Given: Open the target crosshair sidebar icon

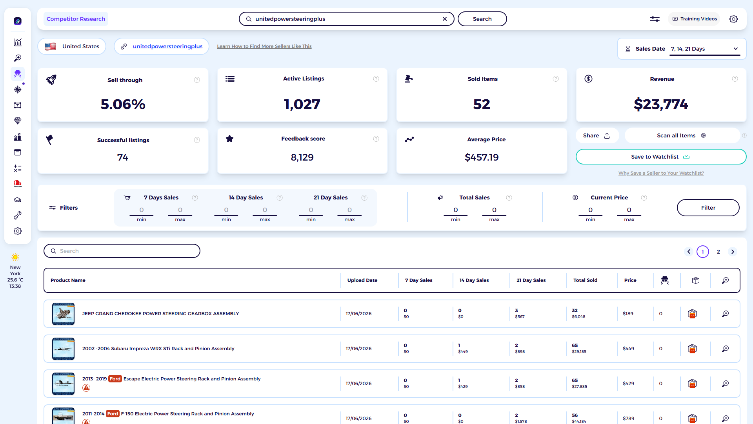Looking at the screenshot, I should (x=18, y=90).
